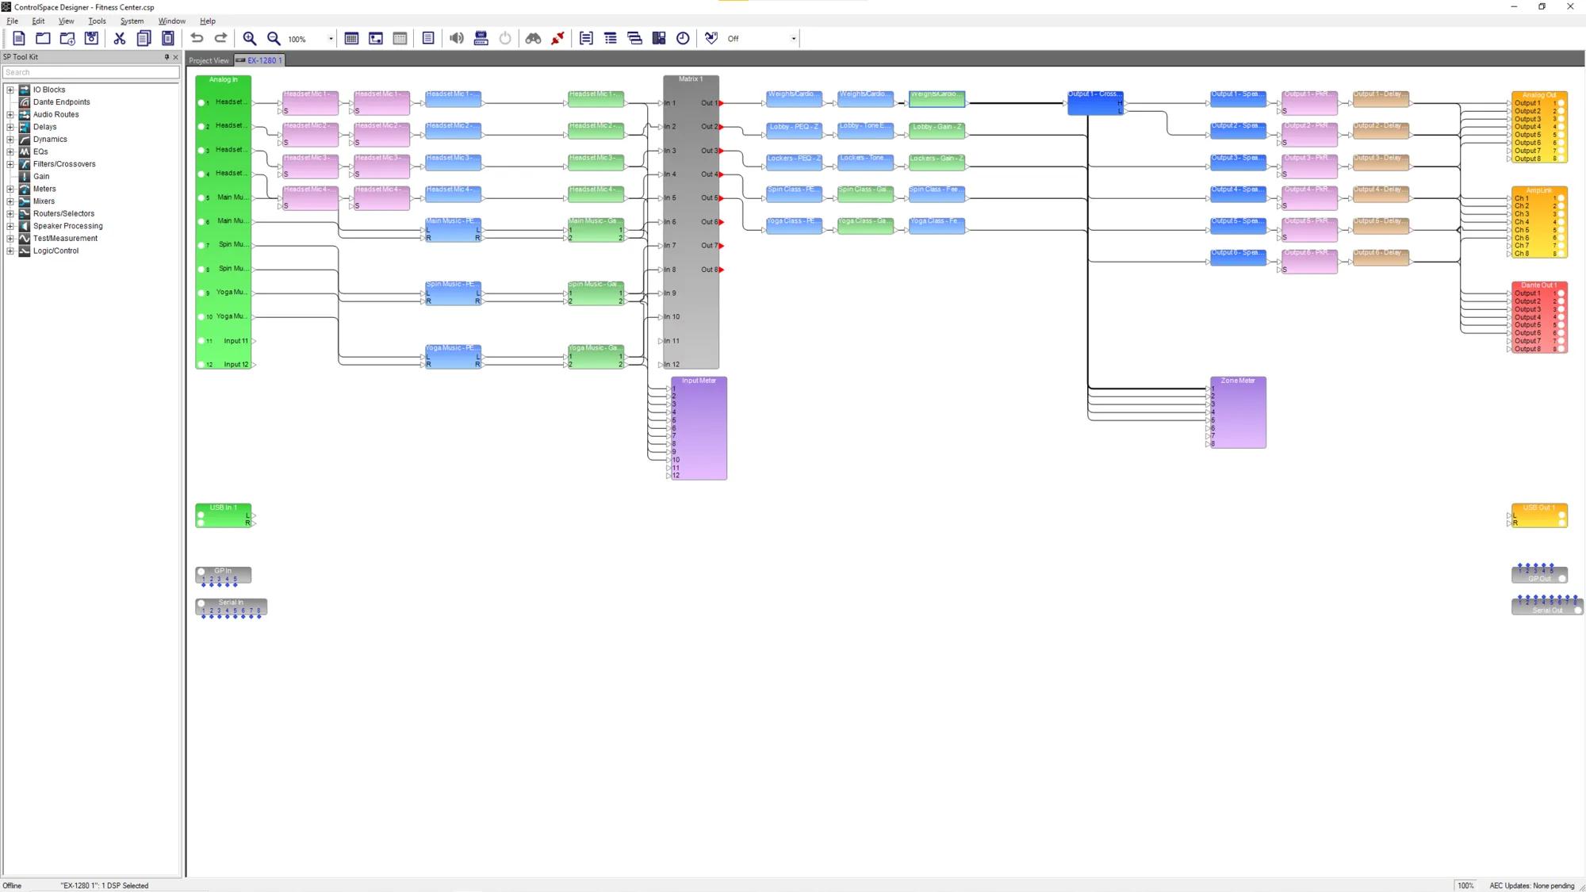Click the Paste clipboard icon

click(168, 38)
